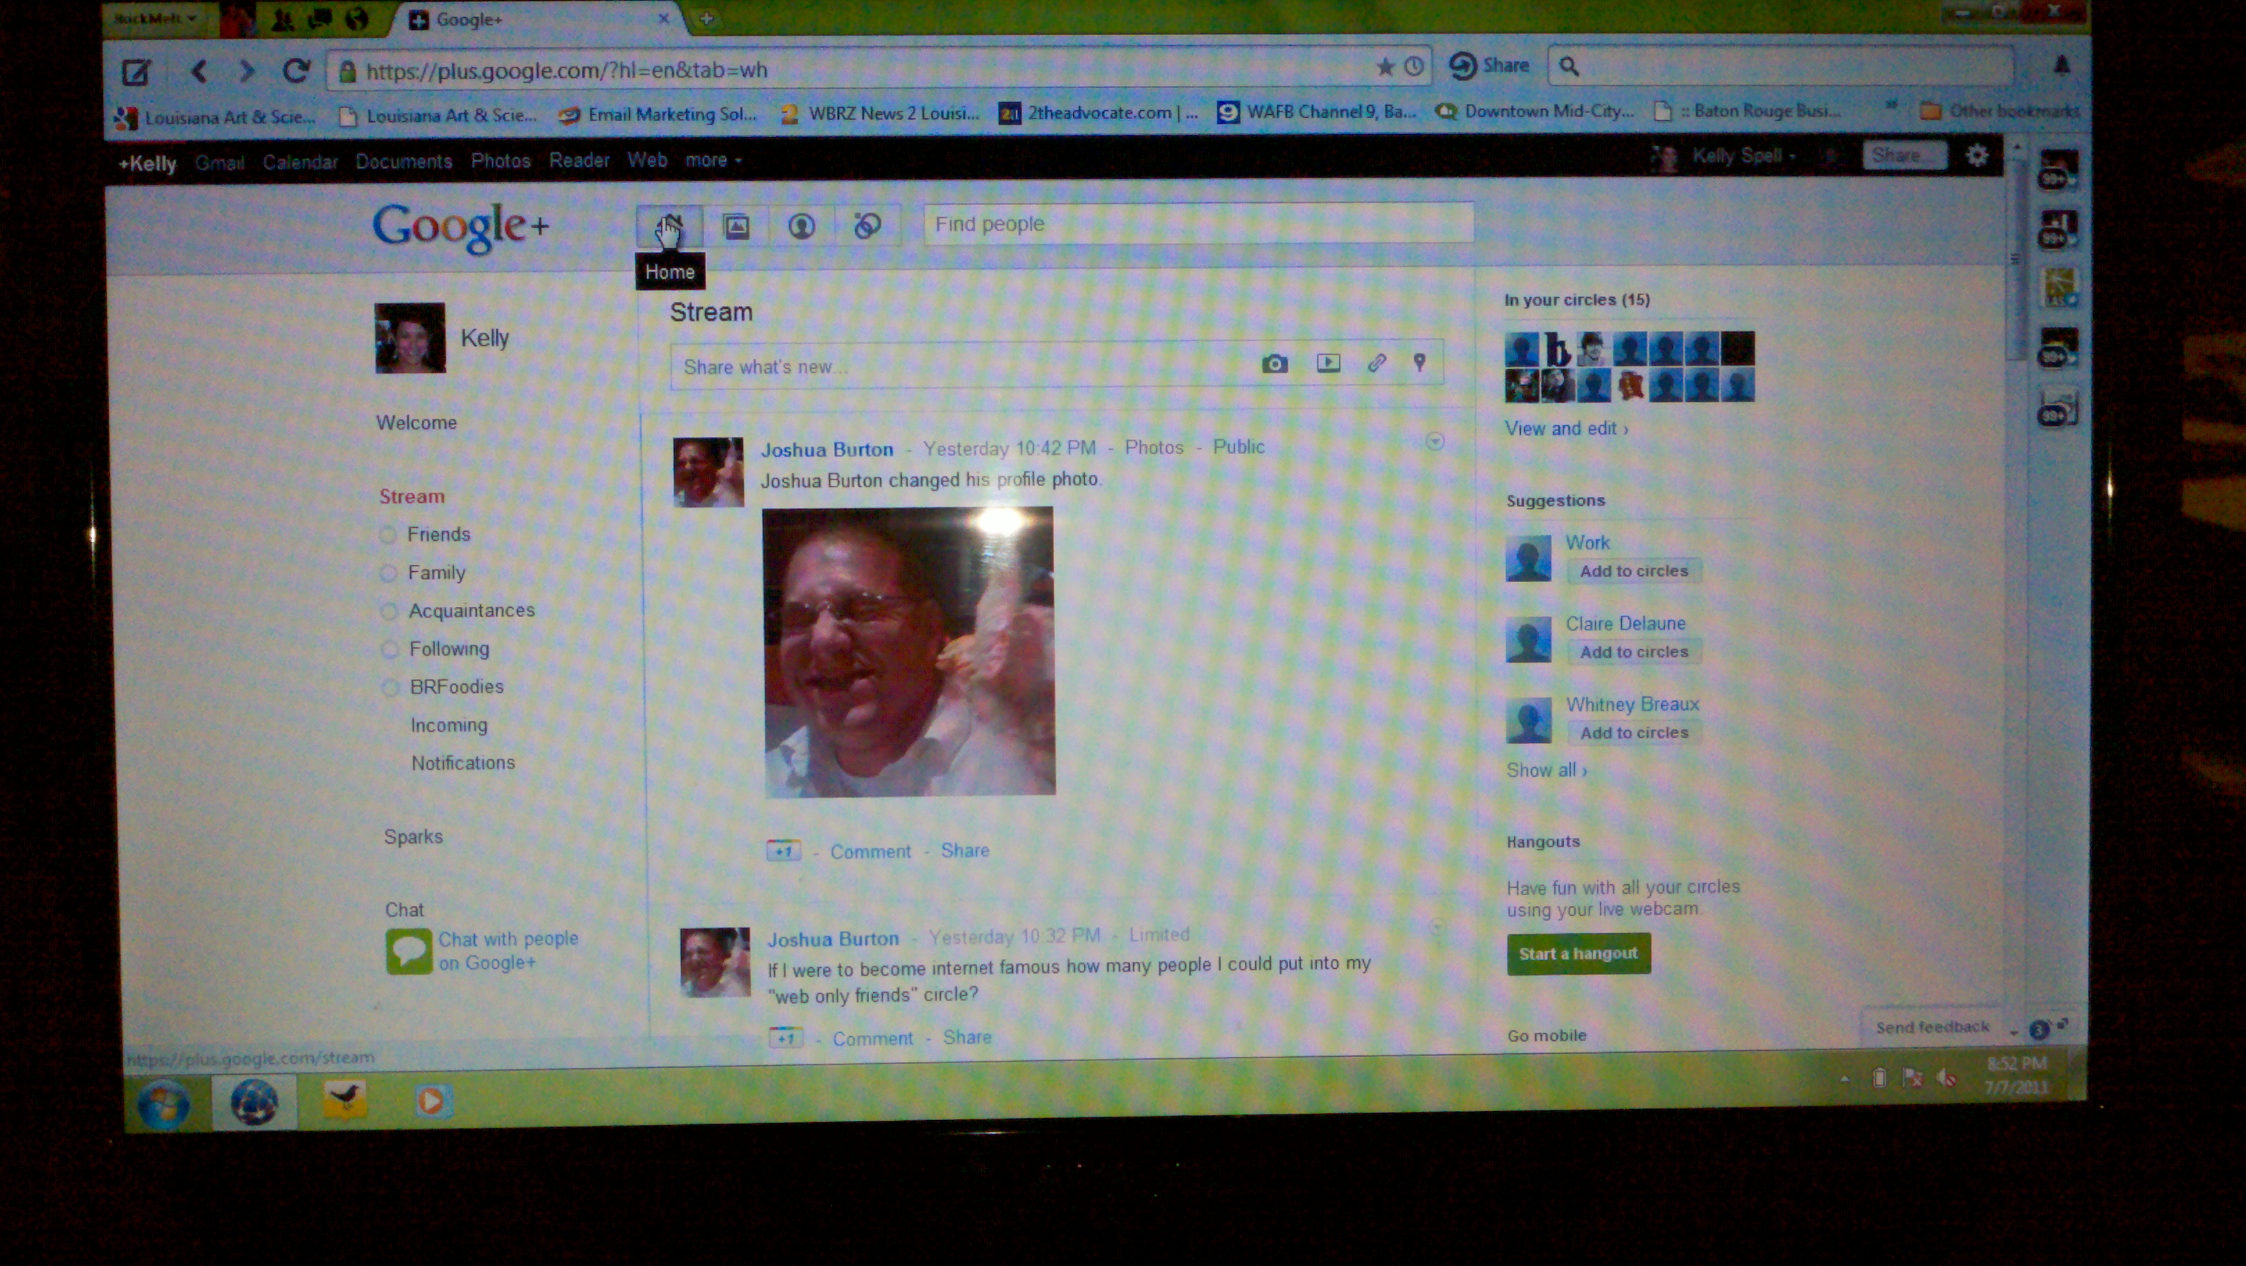Open Notifications in the left sidebar
Screen dimensions: 2246x1266
[x=463, y=763]
